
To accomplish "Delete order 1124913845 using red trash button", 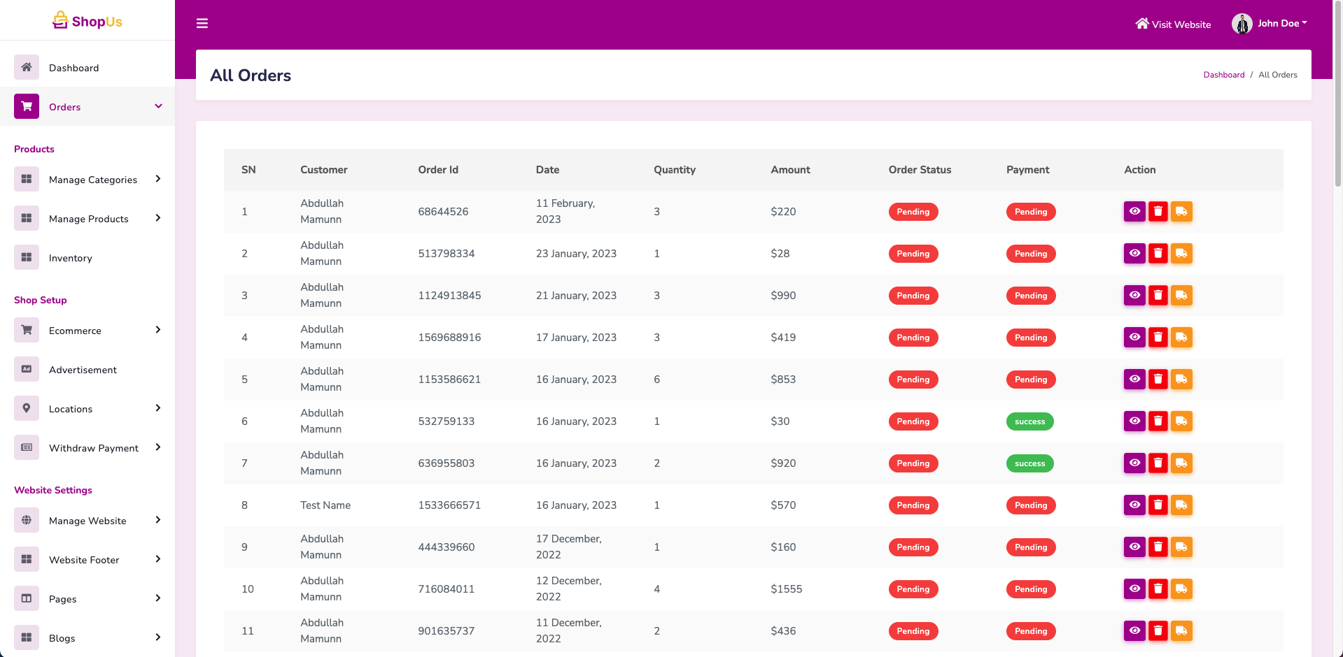I will coord(1158,296).
